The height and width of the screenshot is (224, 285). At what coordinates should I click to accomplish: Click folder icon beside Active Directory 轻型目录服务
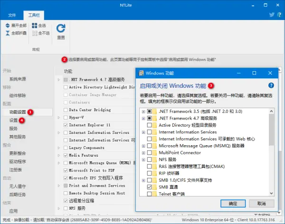point(154,125)
